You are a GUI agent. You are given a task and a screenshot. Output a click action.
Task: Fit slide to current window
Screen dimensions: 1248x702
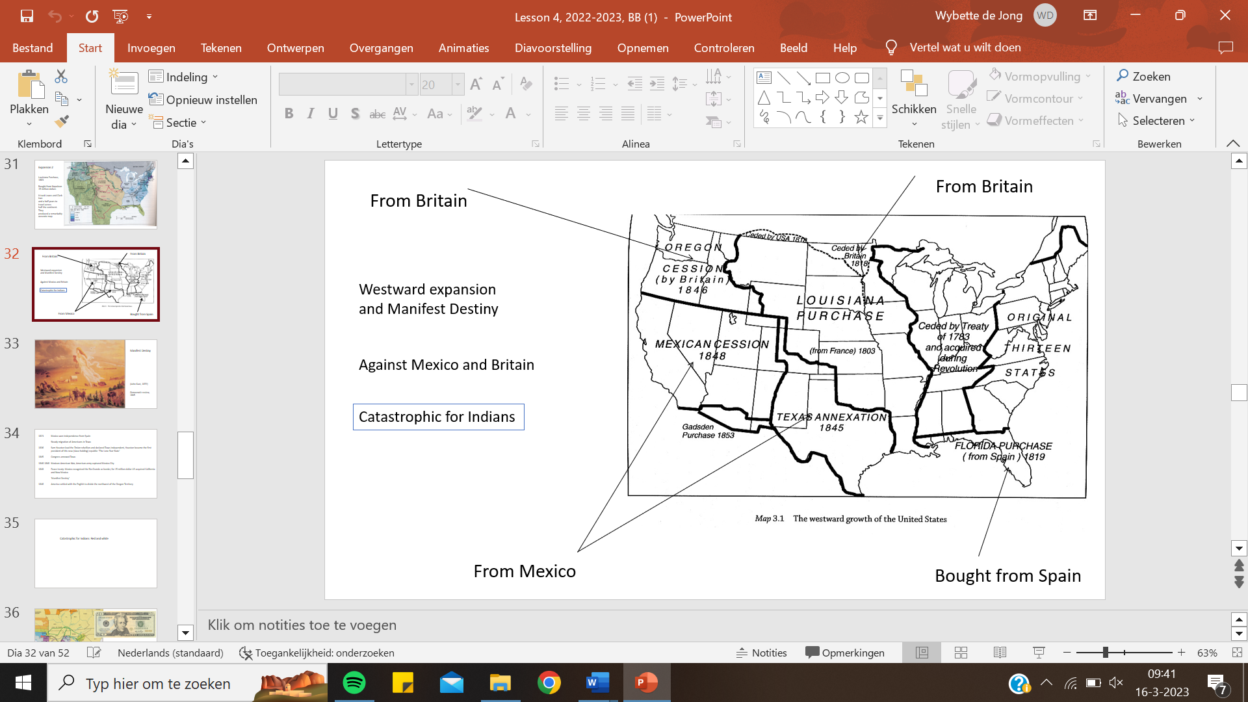(x=1237, y=653)
